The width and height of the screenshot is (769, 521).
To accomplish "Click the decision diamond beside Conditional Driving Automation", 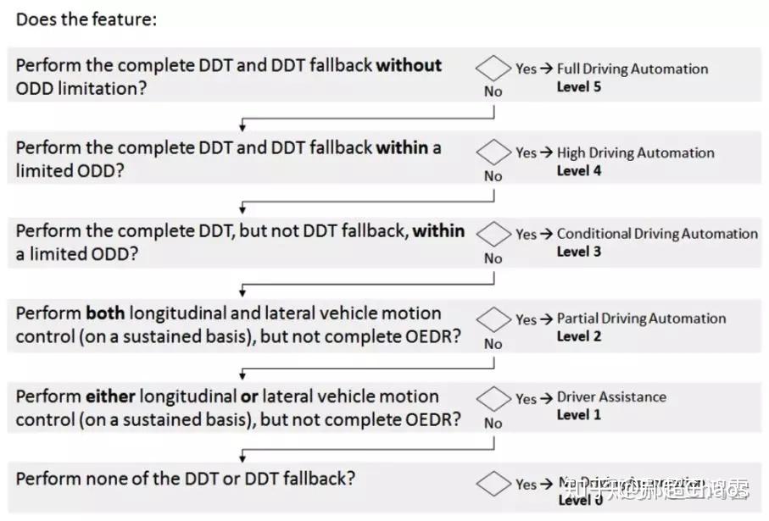I will 493,233.
